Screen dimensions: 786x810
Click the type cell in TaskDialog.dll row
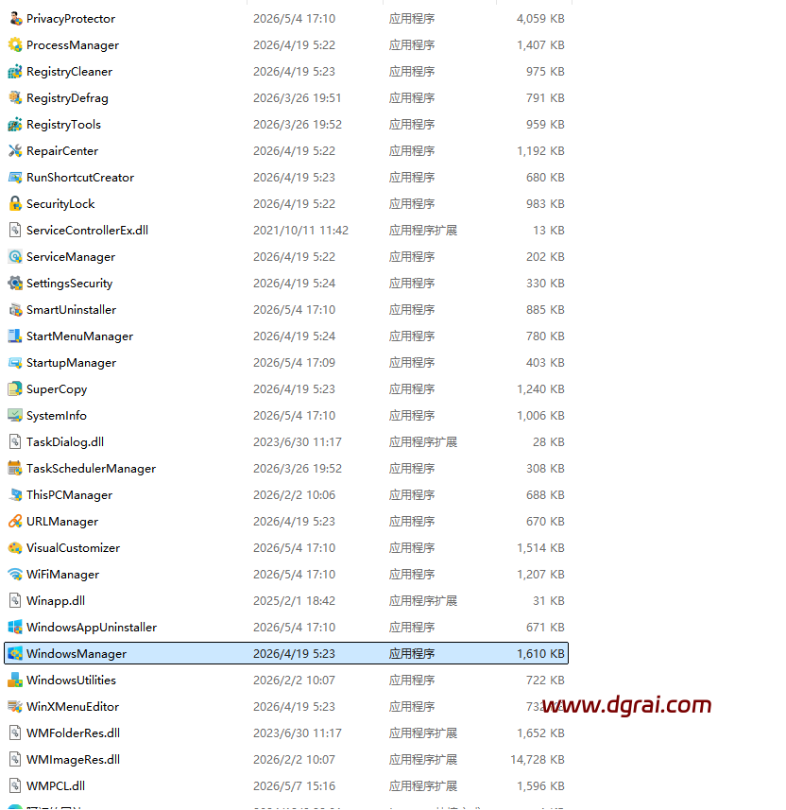coord(423,441)
